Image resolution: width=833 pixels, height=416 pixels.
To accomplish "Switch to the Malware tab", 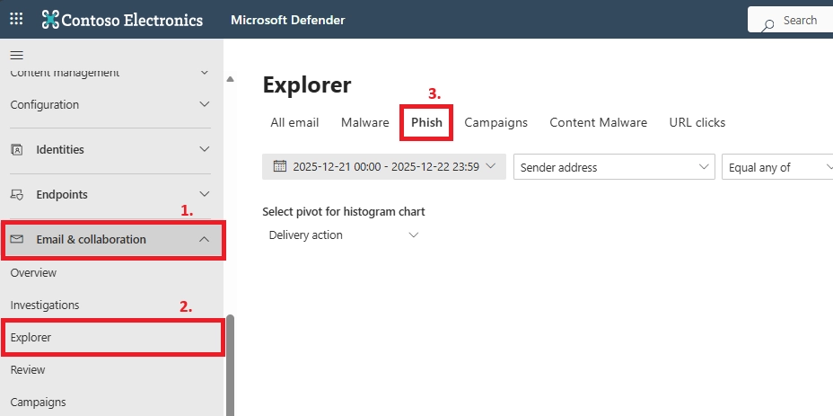I will 365,122.
